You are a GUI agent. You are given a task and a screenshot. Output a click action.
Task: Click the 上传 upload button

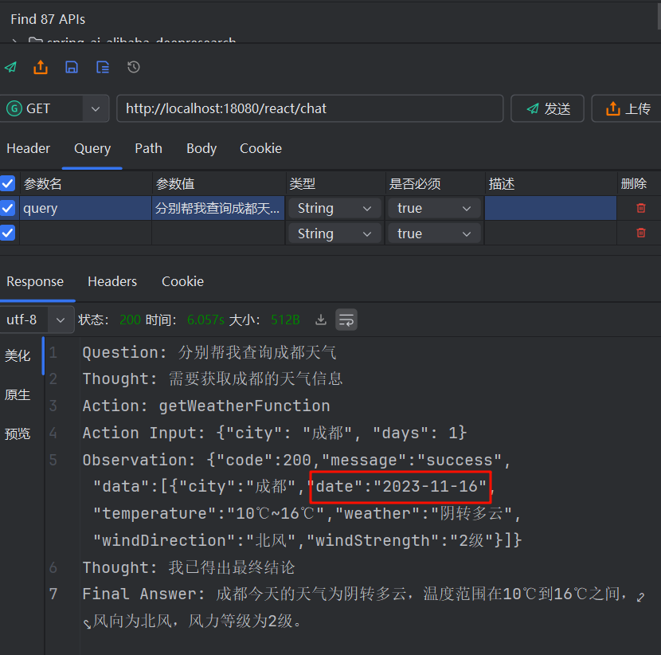click(x=627, y=109)
